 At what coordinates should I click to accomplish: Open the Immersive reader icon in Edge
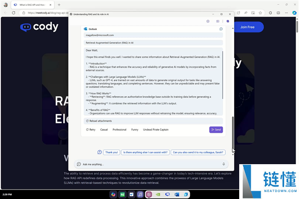(253, 13)
